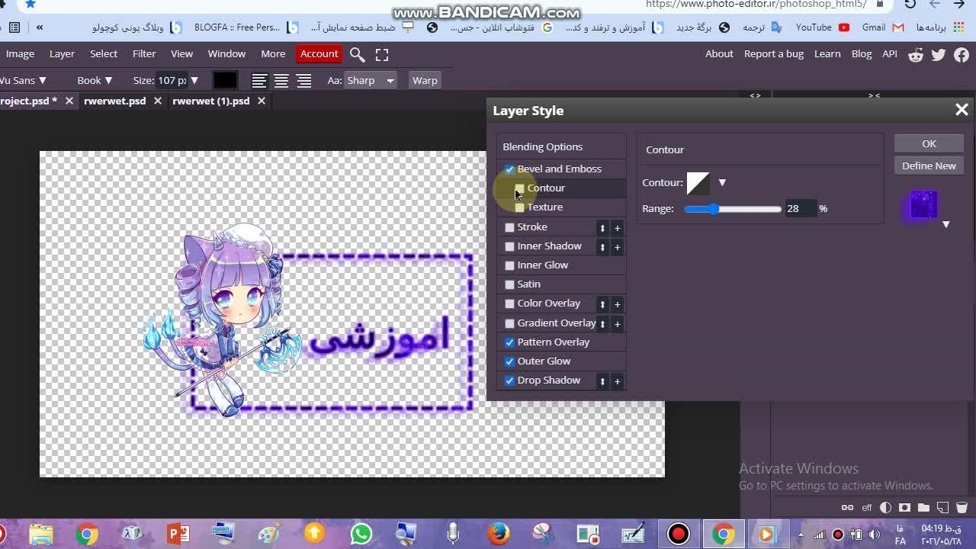The height and width of the screenshot is (549, 976).
Task: Uncheck the Outer Glow effect
Action: coord(509,361)
